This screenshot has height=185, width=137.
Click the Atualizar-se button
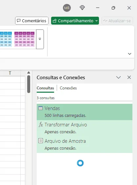click(x=117, y=21)
